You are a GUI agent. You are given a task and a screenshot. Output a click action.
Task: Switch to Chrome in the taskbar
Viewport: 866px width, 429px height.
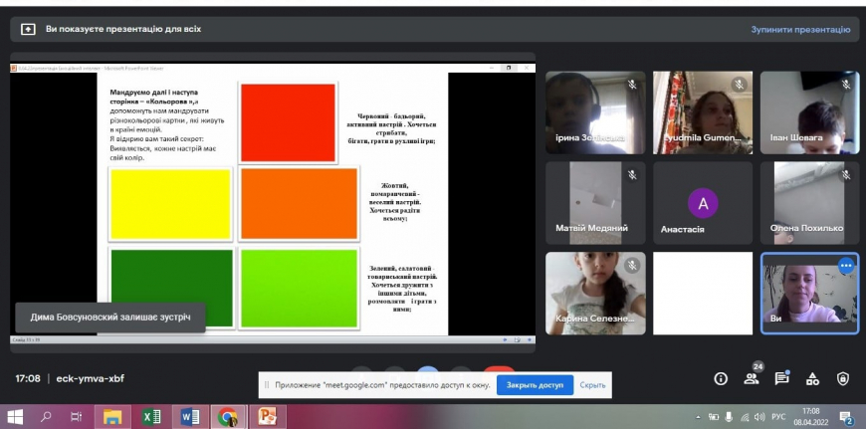[x=228, y=417]
